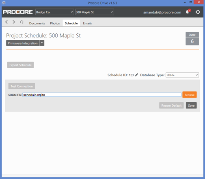Click the back navigation arrow

[6, 22]
